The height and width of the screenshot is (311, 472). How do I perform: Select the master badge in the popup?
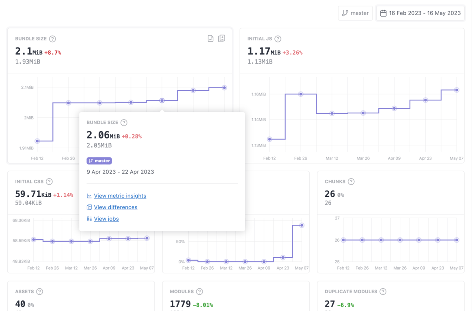click(x=99, y=160)
